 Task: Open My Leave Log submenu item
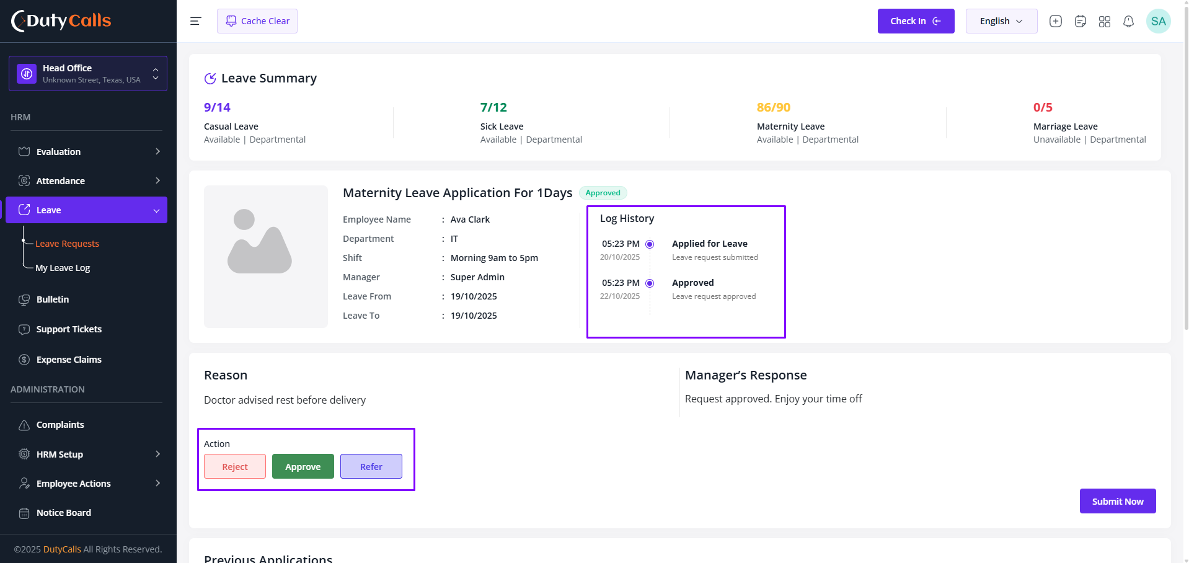tap(63, 268)
